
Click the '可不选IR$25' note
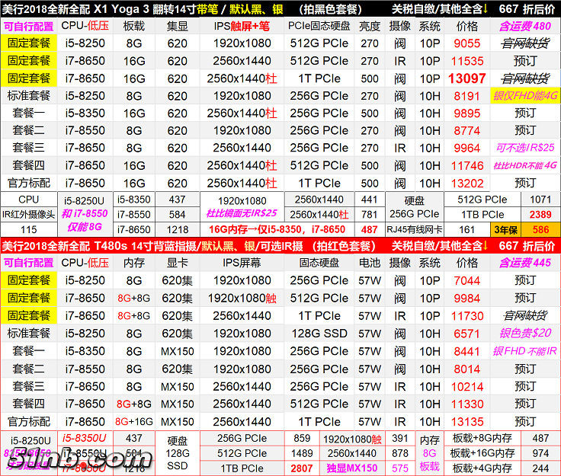coord(525,148)
